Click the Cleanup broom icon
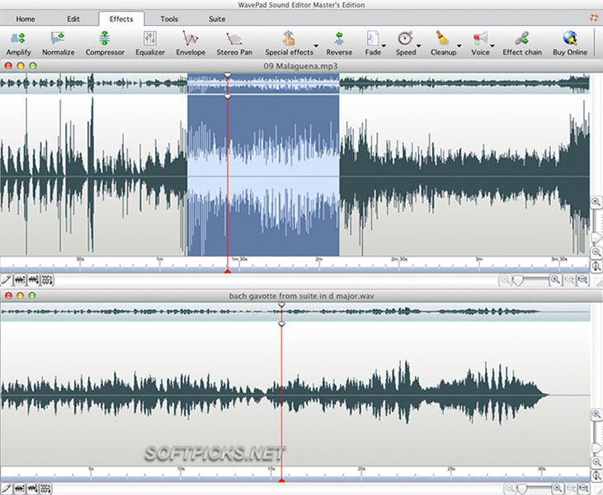 click(x=442, y=39)
